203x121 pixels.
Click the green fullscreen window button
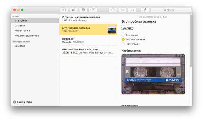pos(22,10)
